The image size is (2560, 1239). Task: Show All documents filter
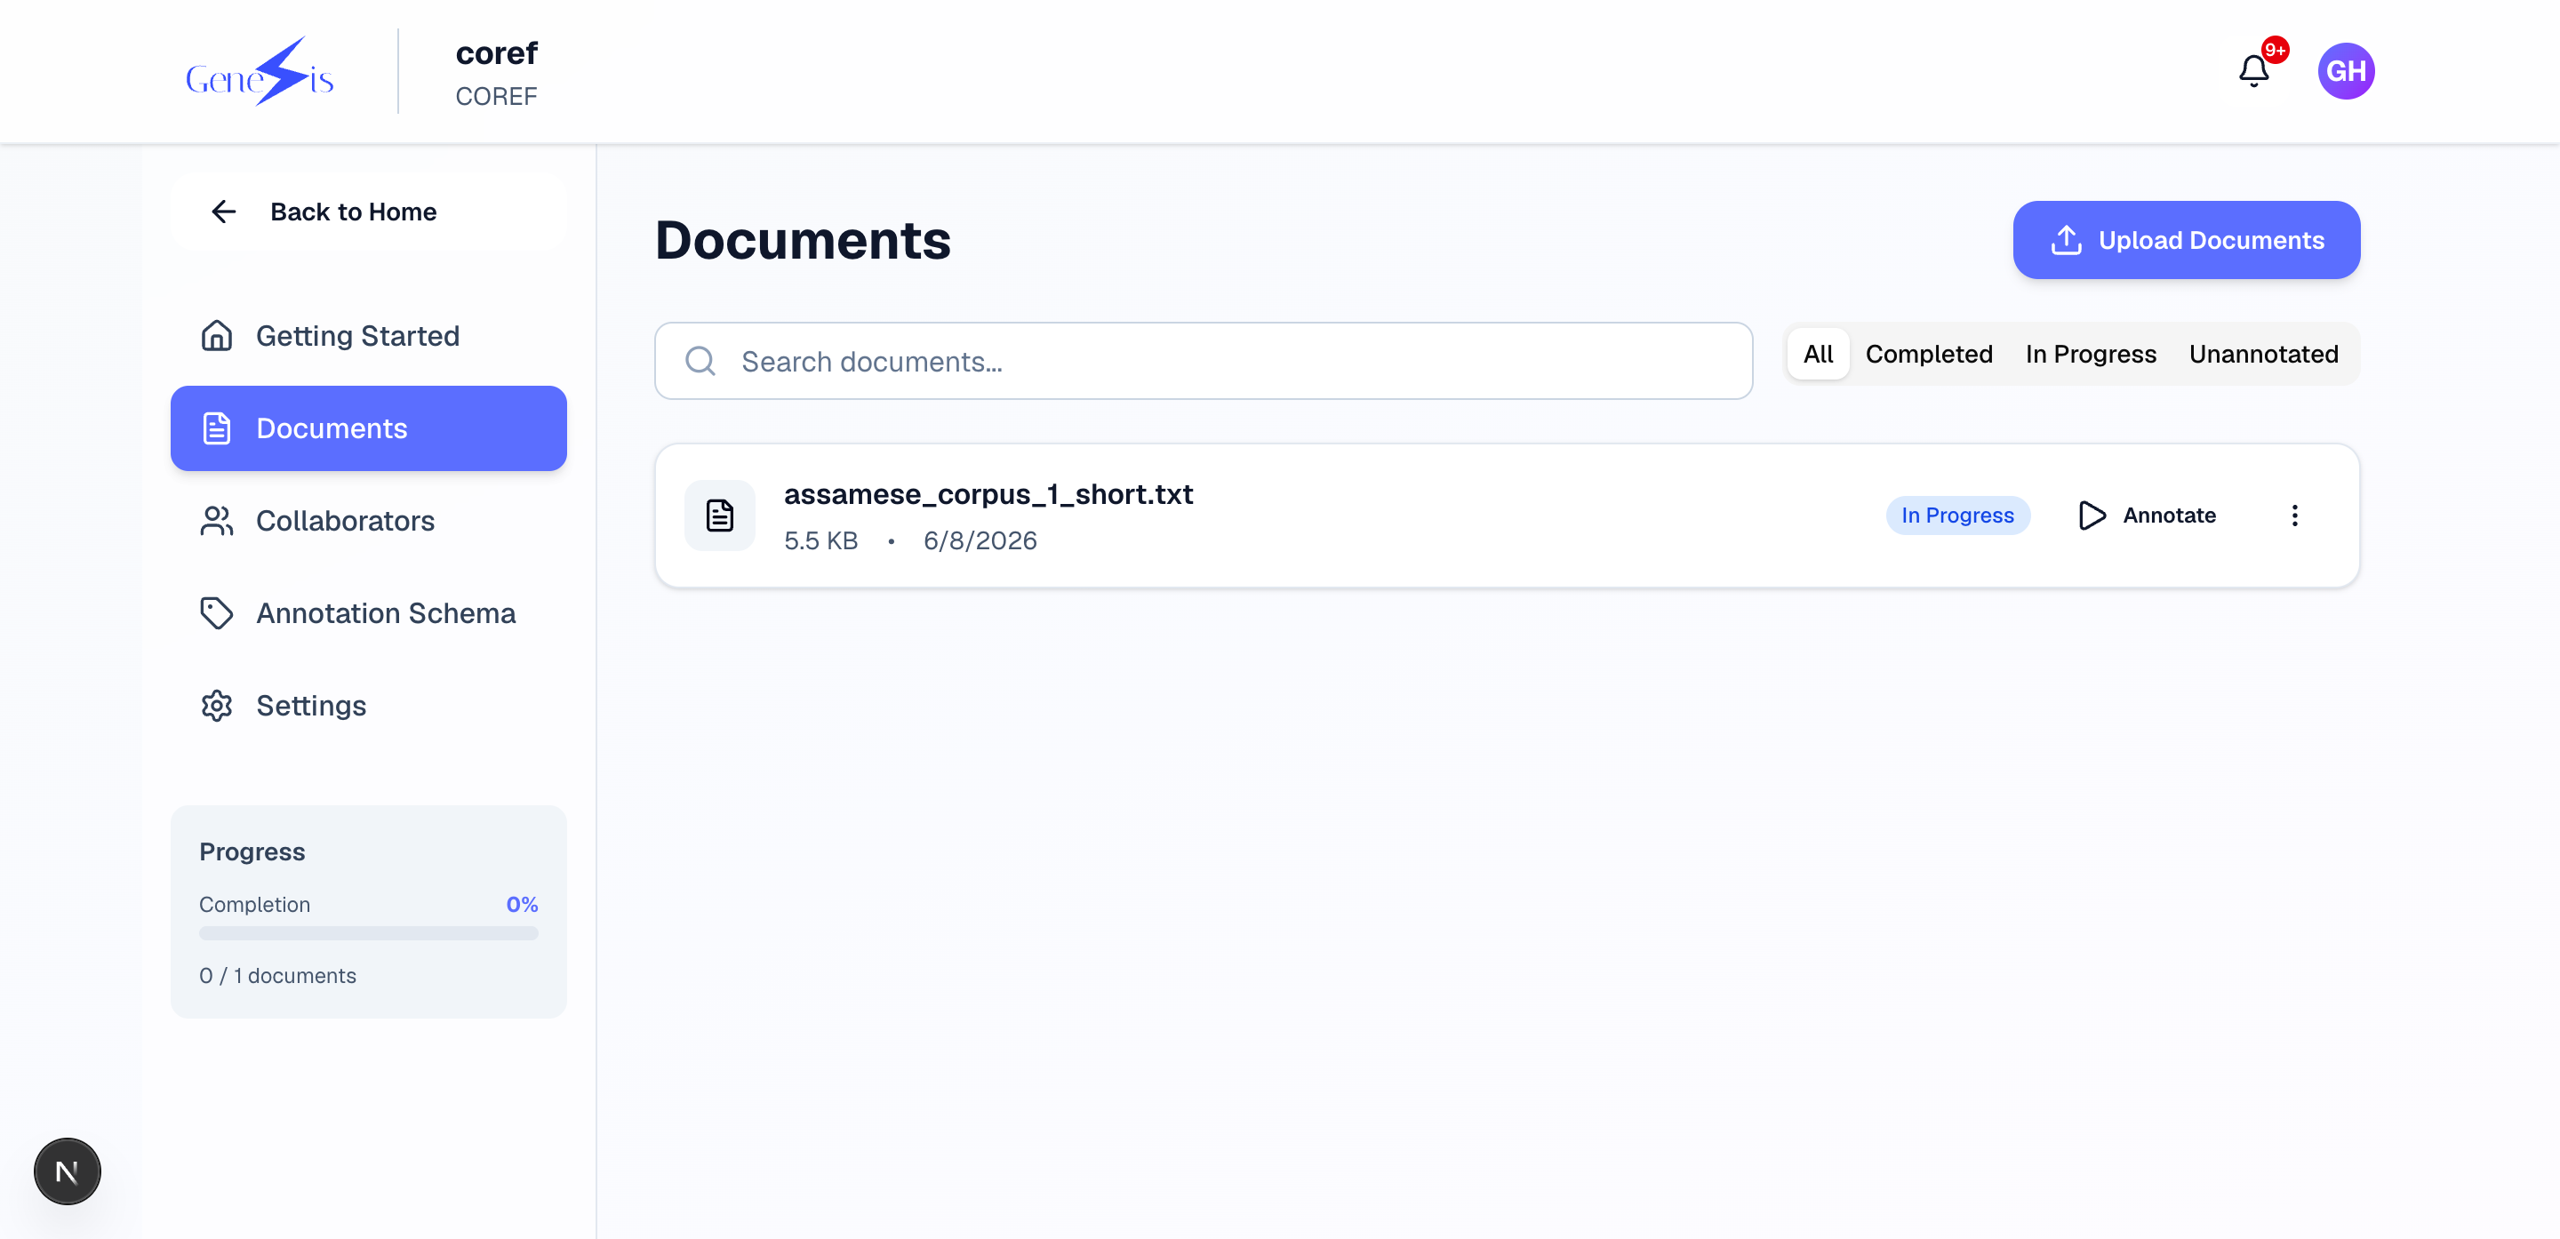1818,354
